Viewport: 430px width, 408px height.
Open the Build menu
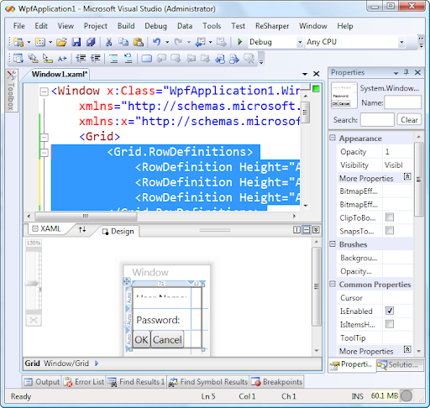pyautogui.click(x=126, y=26)
